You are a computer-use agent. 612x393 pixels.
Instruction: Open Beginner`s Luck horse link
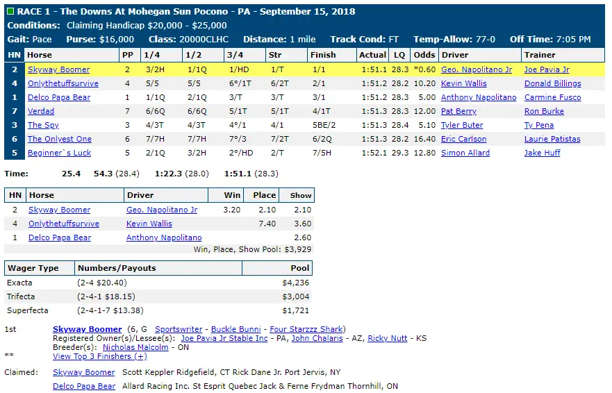click(59, 153)
